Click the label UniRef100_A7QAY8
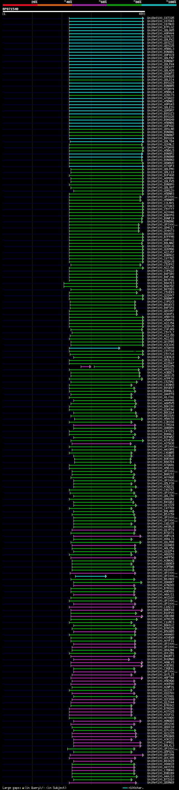The image size is (179, 790). 161,348
